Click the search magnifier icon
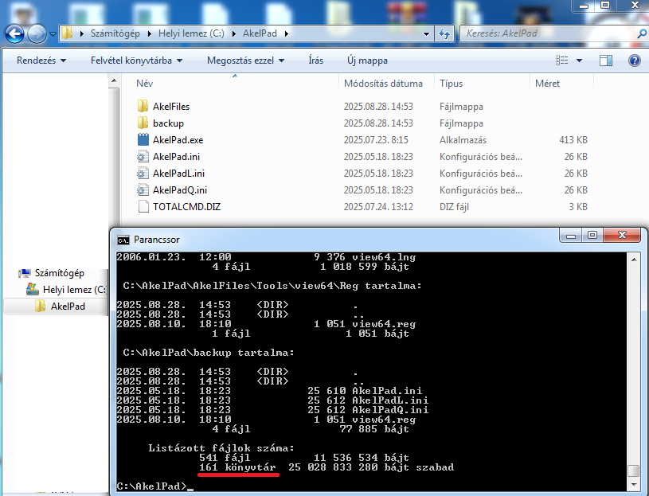Screen dimensions: 649x496 click(642, 33)
